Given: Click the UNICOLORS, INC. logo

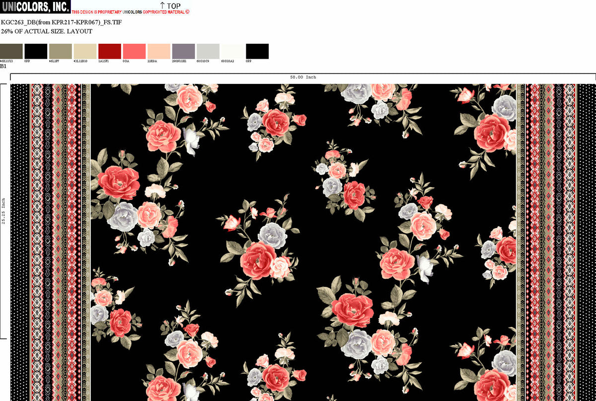Looking at the screenshot, I should (35, 6).
